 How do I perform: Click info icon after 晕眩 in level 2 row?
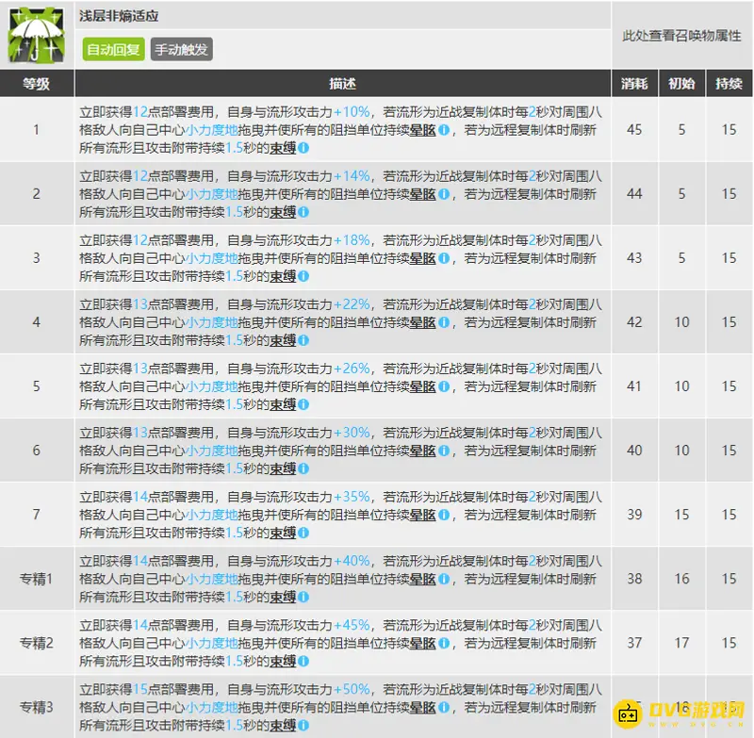tap(444, 194)
